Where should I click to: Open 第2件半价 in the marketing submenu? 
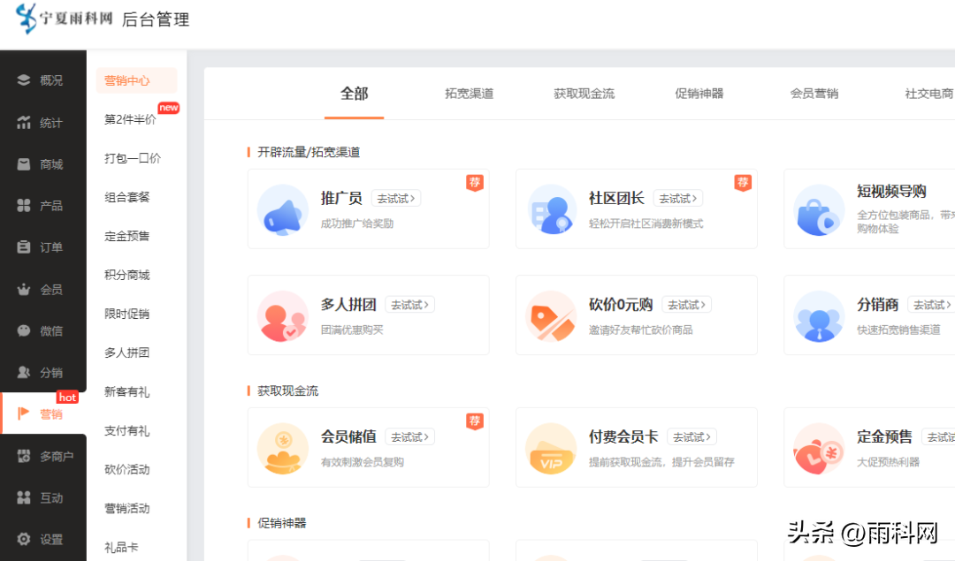(x=130, y=119)
